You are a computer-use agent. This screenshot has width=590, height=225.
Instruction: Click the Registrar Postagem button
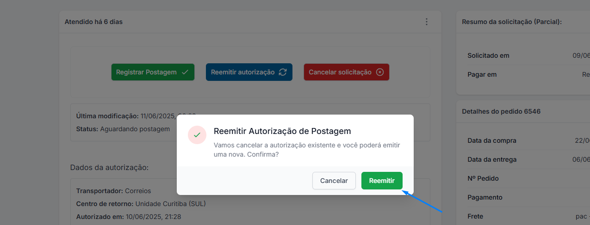click(x=153, y=72)
